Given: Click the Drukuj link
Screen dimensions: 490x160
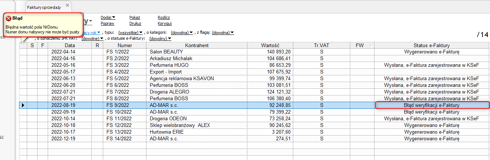Looking at the screenshot, I should 135,23.
